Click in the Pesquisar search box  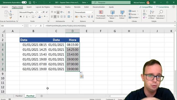click(x=111, y=2)
